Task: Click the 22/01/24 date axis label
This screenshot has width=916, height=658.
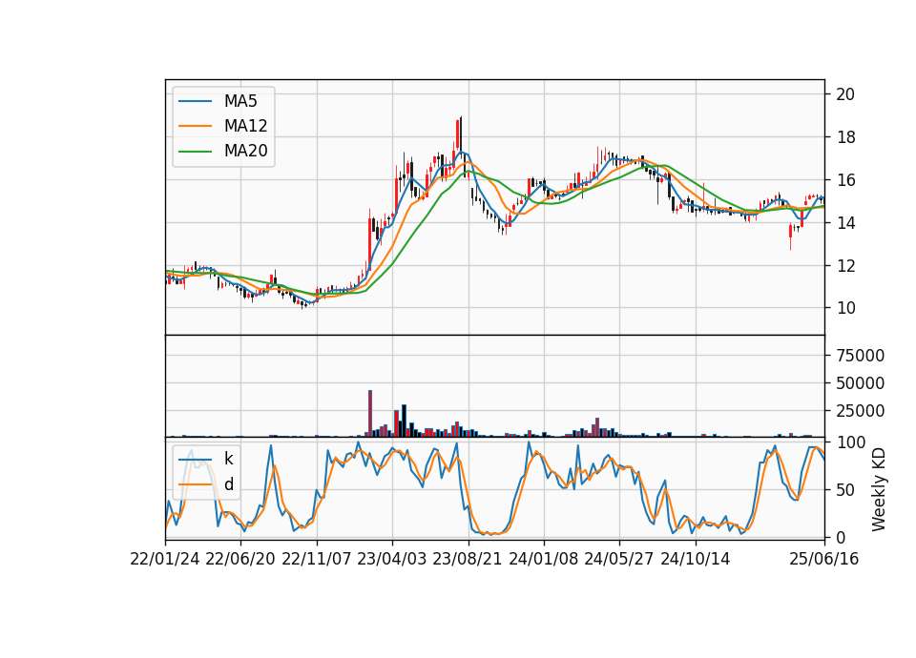Action: pos(165,559)
